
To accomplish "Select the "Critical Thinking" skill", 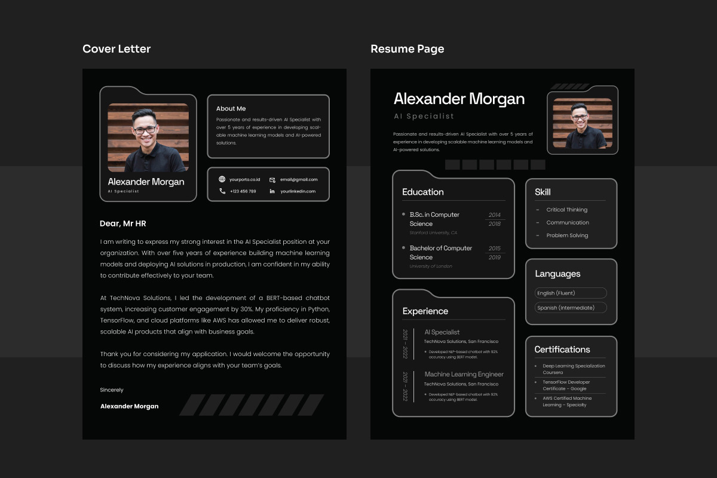I will [567, 210].
